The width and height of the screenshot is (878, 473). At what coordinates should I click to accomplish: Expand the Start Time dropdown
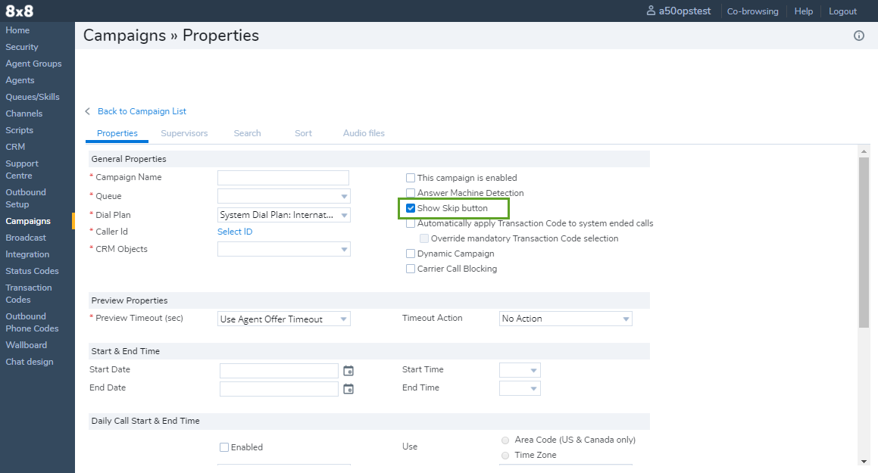[x=520, y=371]
